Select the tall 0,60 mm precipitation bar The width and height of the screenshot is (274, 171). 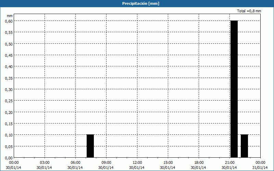click(234, 89)
